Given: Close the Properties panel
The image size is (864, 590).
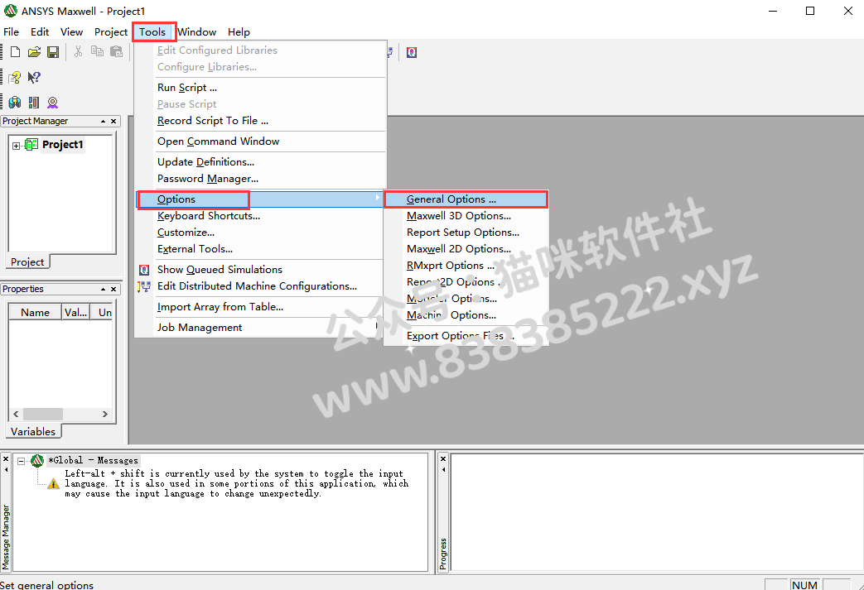Looking at the screenshot, I should click(x=113, y=289).
